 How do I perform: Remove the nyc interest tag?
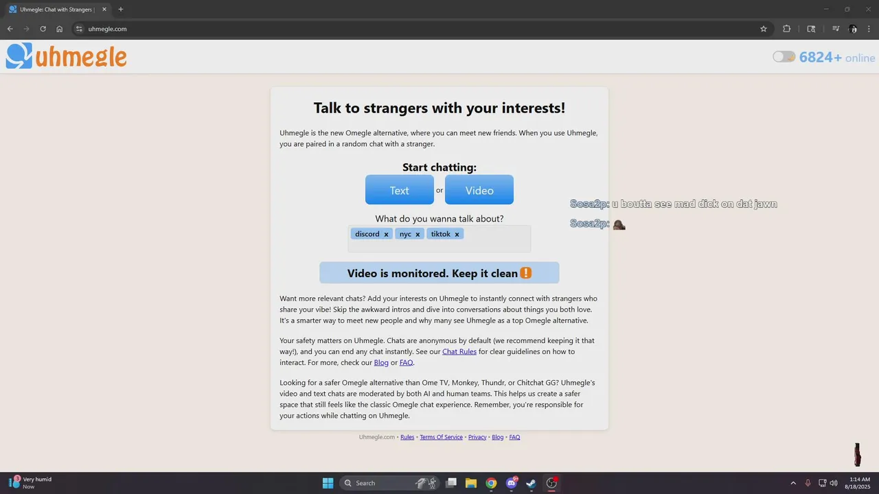pyautogui.click(x=418, y=235)
